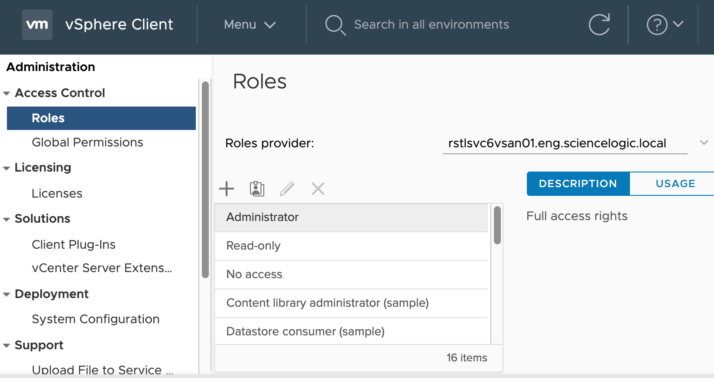Click the search magnifier icon
The width and height of the screenshot is (714, 383).
(x=335, y=25)
